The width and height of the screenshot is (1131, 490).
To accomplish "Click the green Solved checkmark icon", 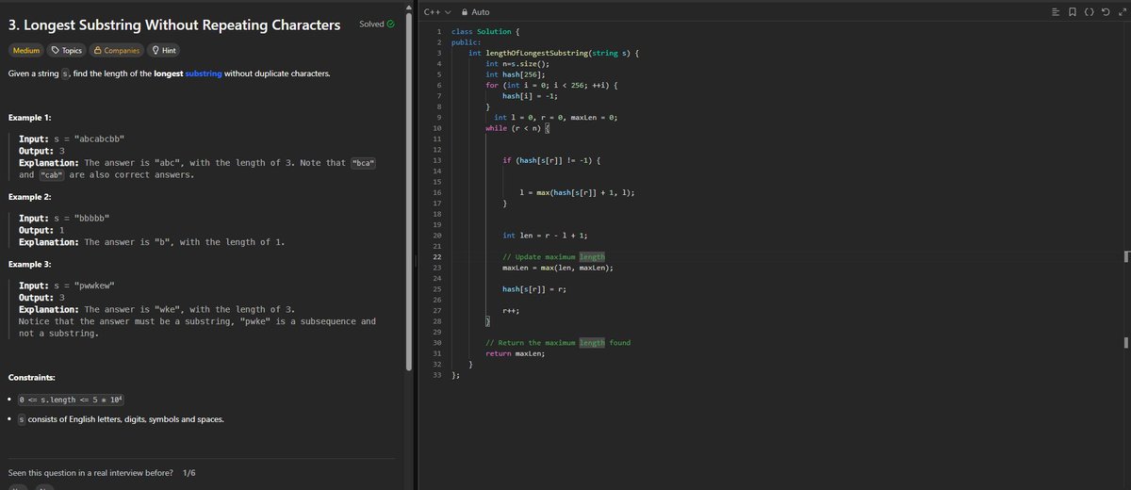I will (x=391, y=24).
